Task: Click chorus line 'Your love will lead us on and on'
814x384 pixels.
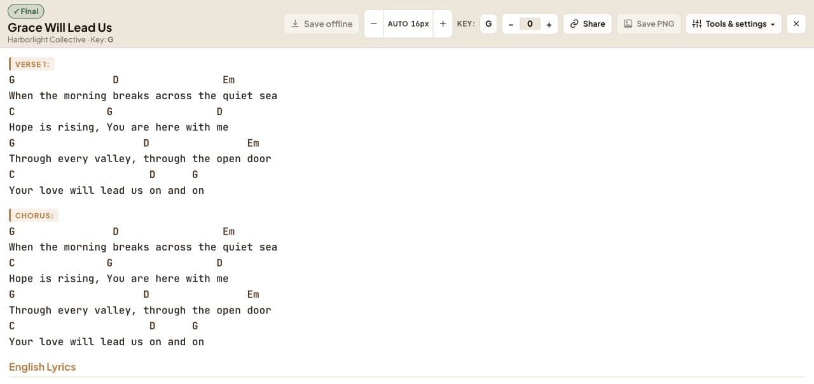Action: click(107, 342)
